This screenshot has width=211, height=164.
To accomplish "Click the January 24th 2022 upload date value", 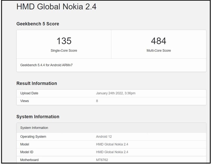I will 116,93.
